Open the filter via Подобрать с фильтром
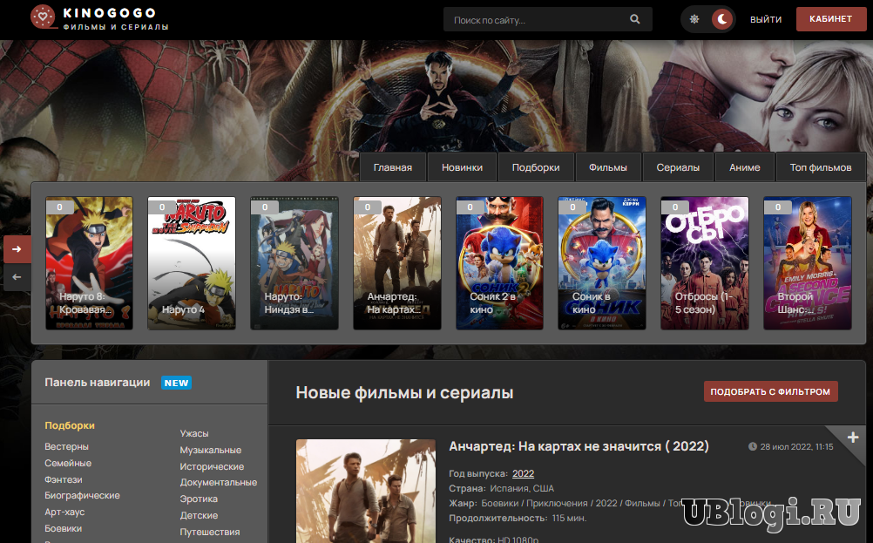Viewport: 873px width, 543px height. click(x=770, y=391)
